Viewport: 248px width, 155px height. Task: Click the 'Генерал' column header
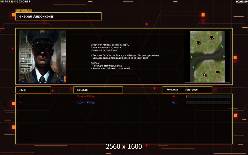98,90
